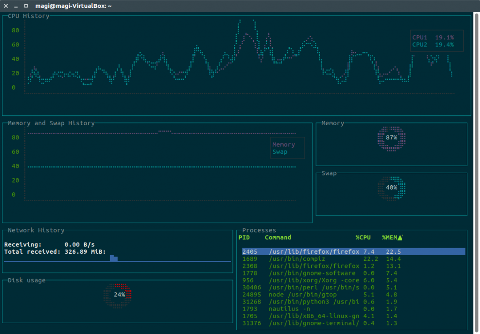Click the Memory legend label in Swap History

[x=284, y=144]
